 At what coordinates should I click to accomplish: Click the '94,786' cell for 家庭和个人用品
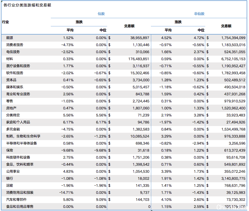click(143, 122)
